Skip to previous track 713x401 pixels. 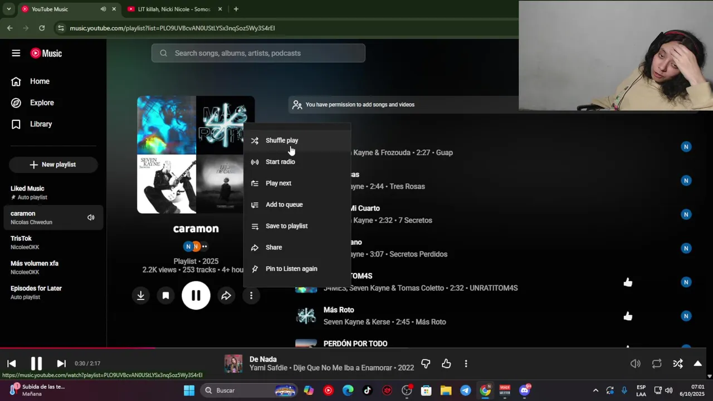[12, 364]
